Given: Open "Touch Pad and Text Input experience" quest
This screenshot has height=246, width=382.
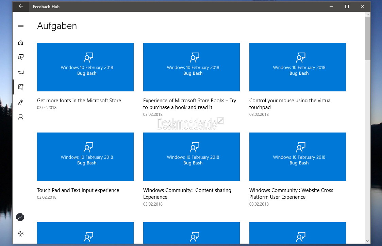Looking at the screenshot, I should [78, 190].
